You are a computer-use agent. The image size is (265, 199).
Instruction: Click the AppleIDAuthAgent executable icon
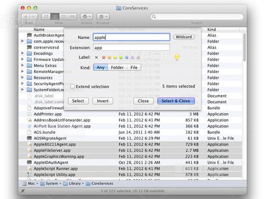point(29,163)
